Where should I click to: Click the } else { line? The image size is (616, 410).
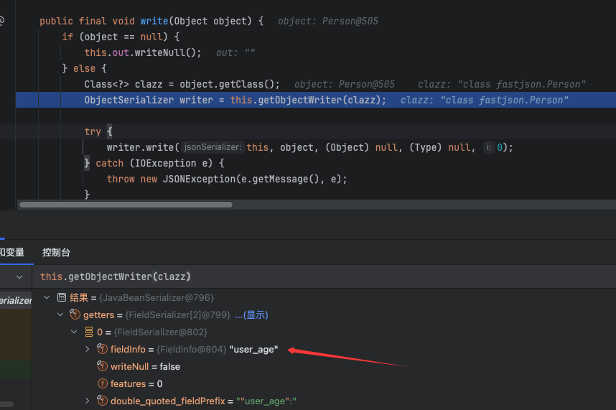coord(85,68)
